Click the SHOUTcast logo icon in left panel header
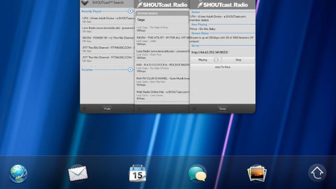Image resolution: width=336 pixels, height=189 pixels. 85,3
